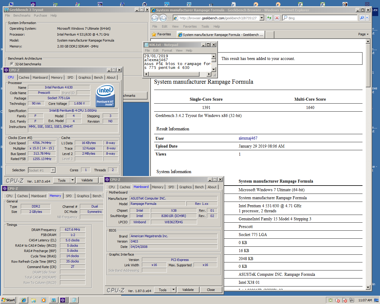380x304 pixels.
Task: Click the Intel Pentium 4 HT logo
Action: 105,96
